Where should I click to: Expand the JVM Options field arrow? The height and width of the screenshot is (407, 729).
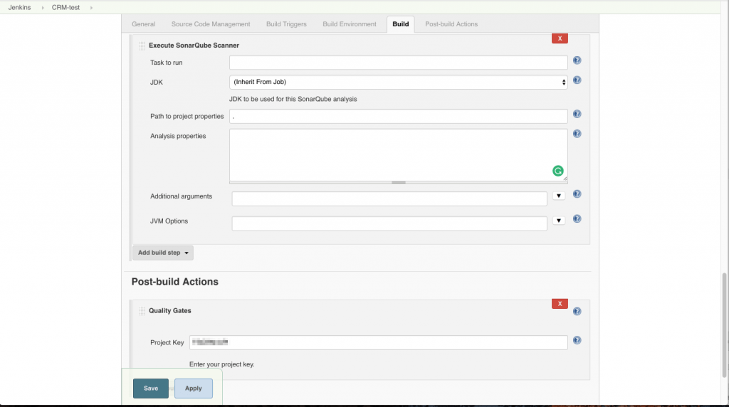pos(559,221)
